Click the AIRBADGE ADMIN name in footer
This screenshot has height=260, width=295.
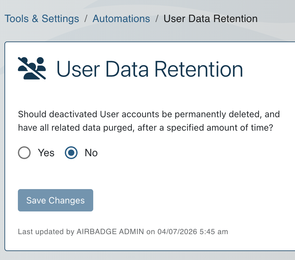point(110,232)
